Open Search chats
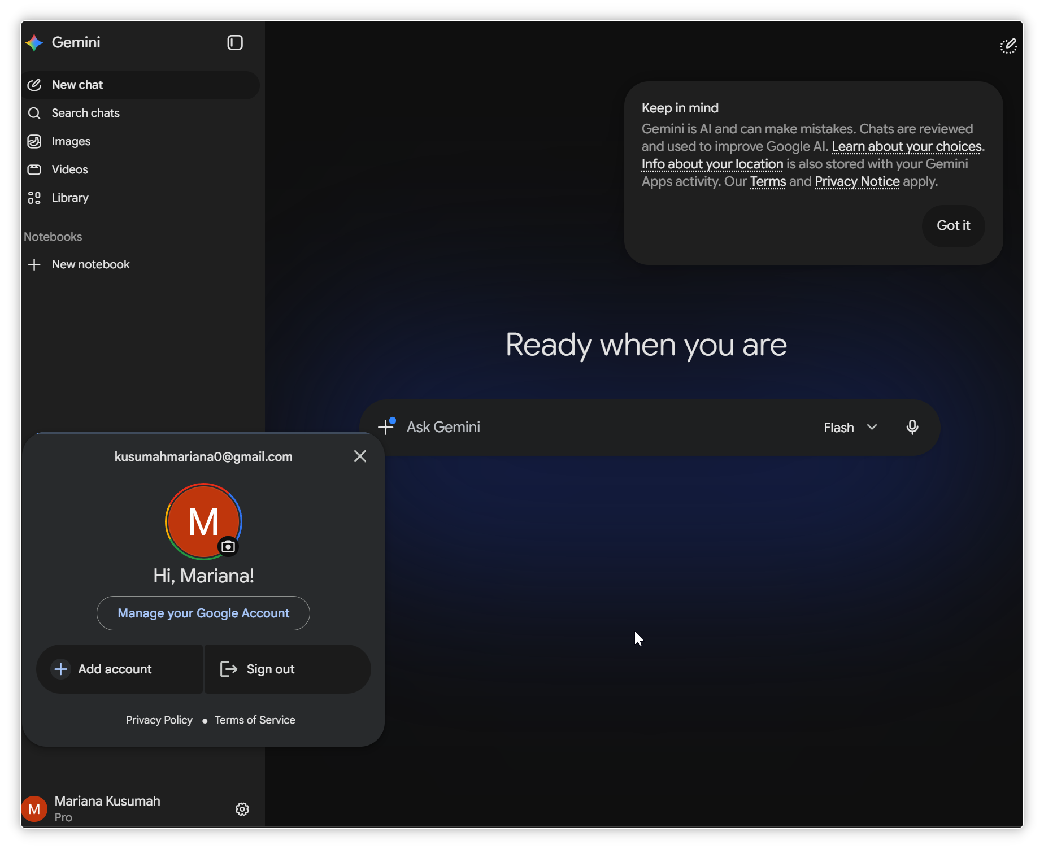 coord(141,113)
